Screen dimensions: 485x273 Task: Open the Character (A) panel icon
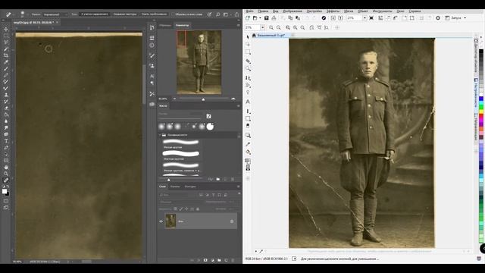coord(152,76)
